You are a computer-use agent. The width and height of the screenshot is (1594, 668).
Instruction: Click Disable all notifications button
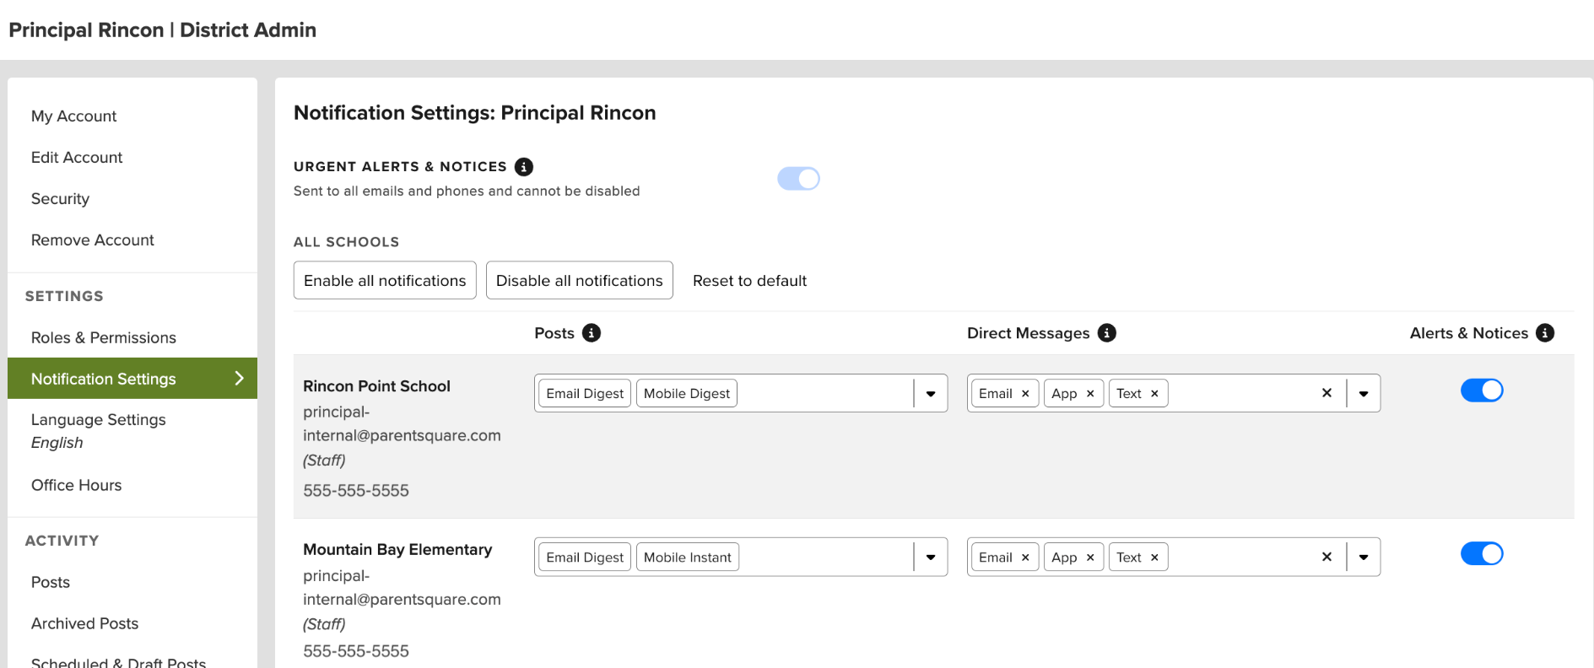coord(580,280)
